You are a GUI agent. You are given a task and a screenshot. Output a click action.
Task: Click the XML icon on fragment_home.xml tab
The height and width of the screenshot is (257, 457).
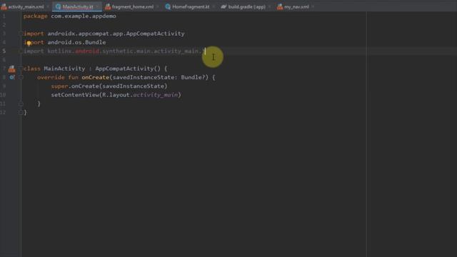(x=108, y=6)
